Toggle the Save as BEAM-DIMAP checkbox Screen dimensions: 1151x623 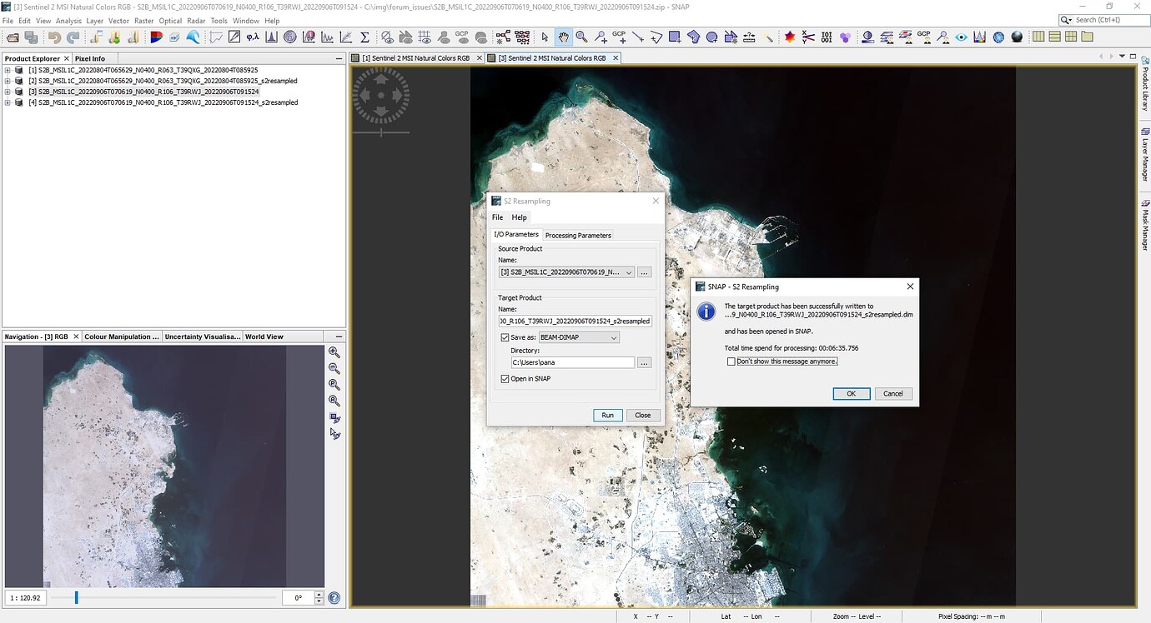[505, 336]
